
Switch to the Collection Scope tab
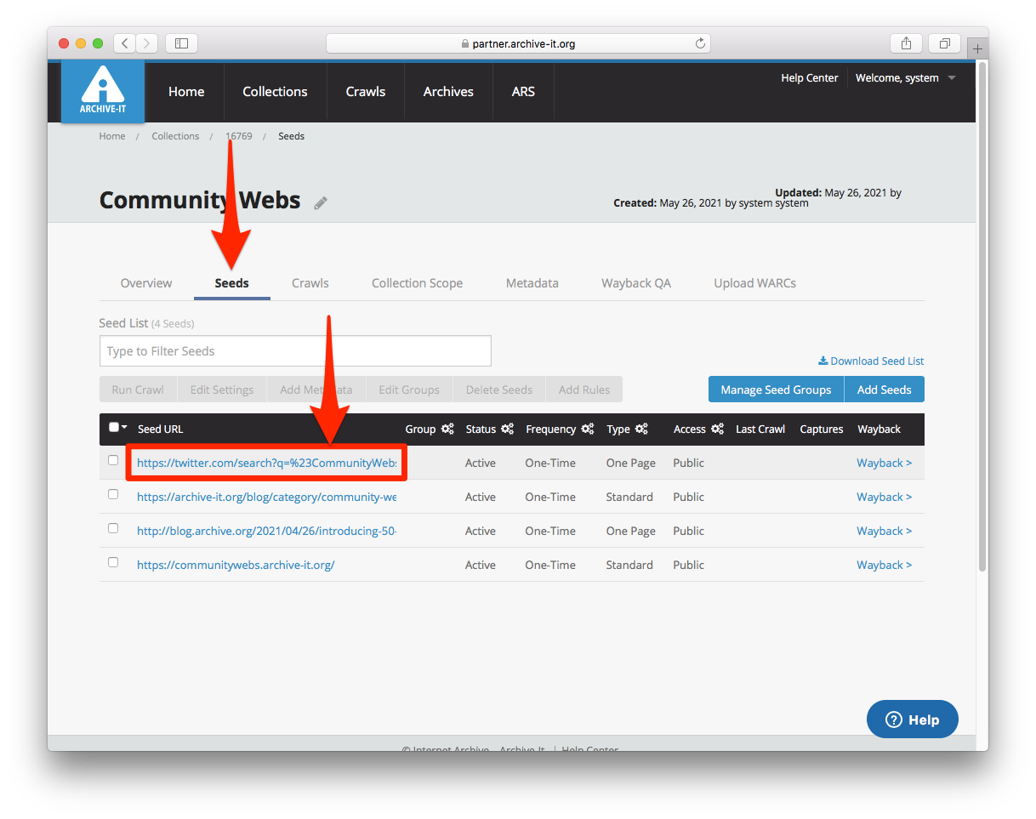click(417, 283)
